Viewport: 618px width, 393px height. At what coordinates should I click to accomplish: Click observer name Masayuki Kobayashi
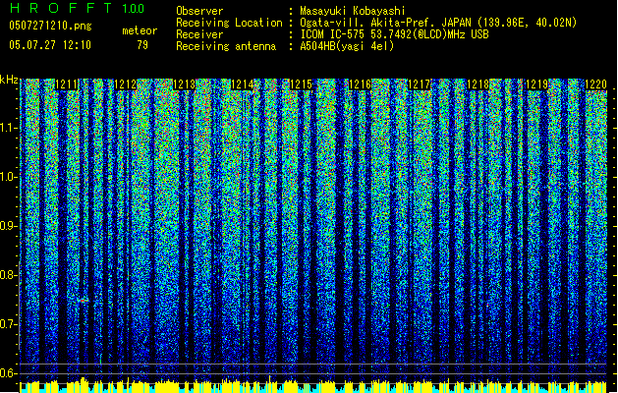[x=353, y=11]
